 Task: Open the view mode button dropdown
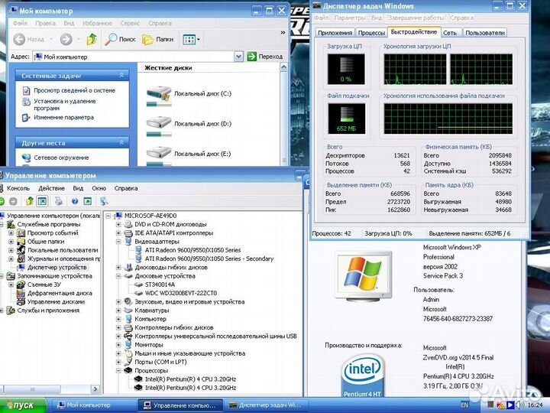tap(191, 39)
